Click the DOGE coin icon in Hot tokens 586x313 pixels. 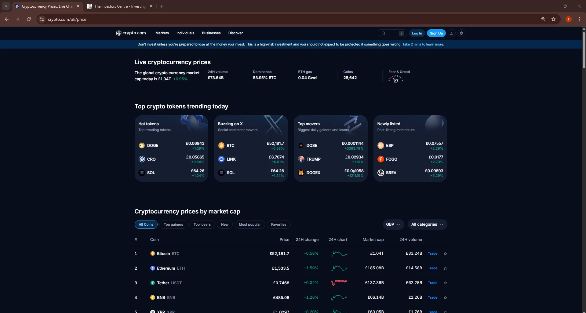(142, 146)
